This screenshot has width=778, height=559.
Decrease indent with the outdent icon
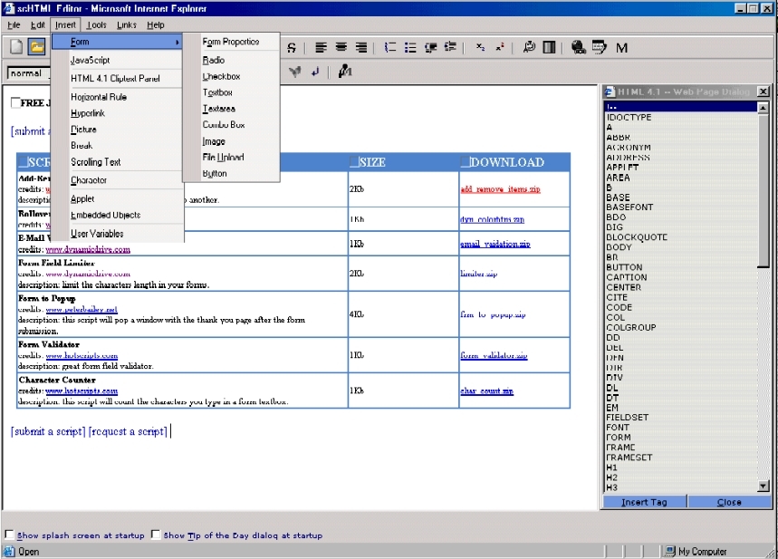coord(431,48)
